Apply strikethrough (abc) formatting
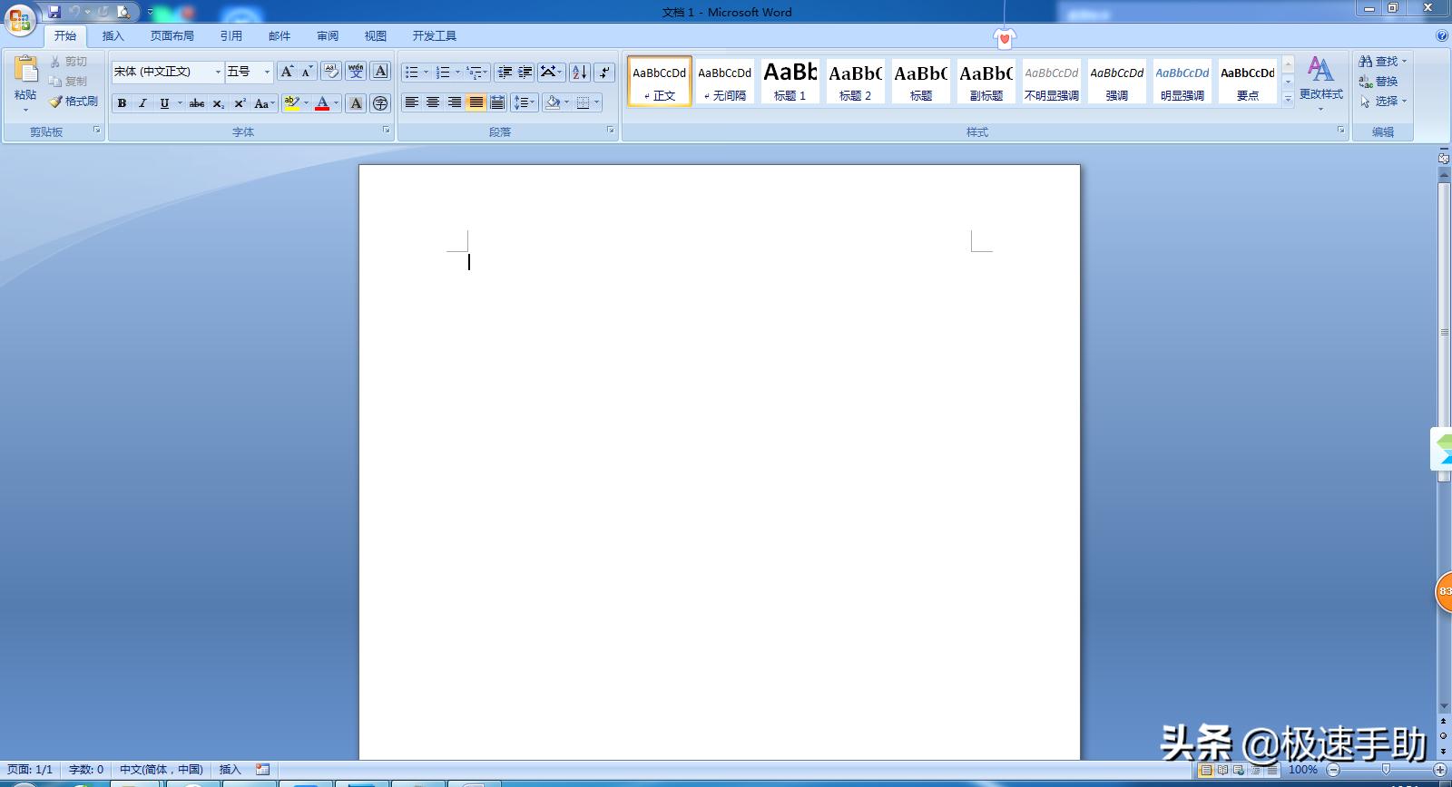This screenshot has width=1452, height=787. (197, 103)
